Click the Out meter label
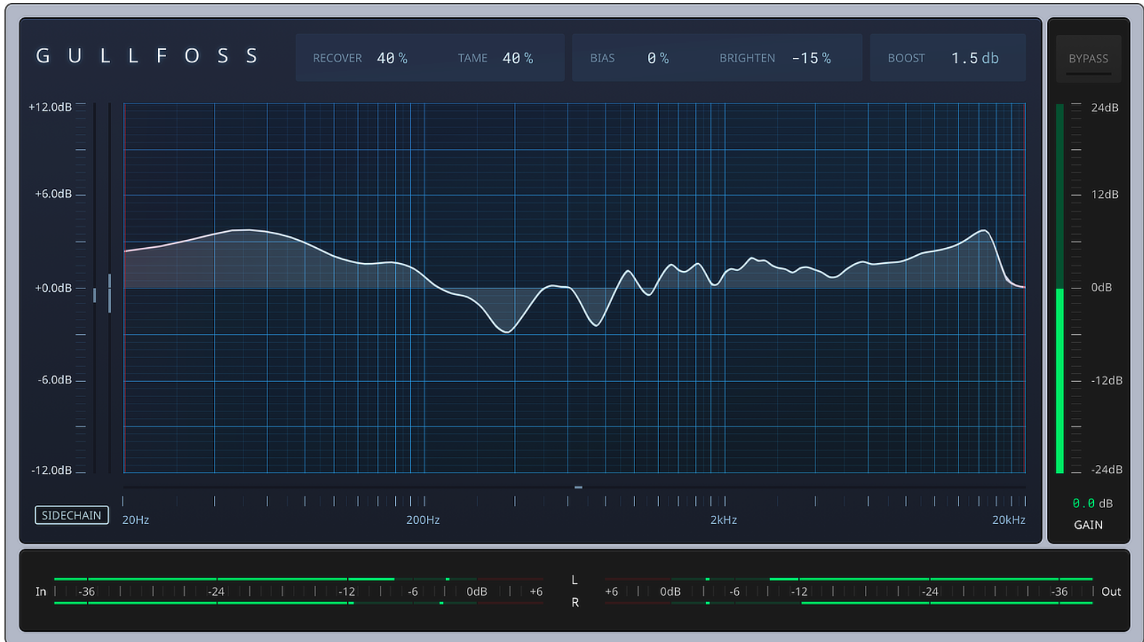 (x=1111, y=591)
